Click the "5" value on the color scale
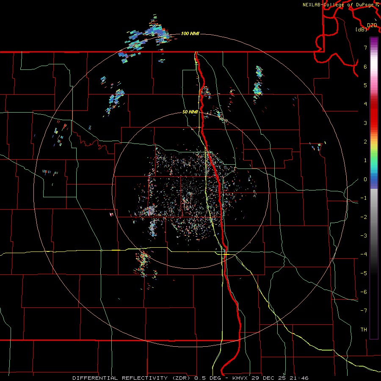Image resolution: width=381 pixels, height=381 pixels. 365,85
